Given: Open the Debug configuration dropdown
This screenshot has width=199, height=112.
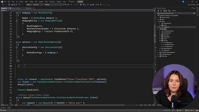Looking at the screenshot, I should coord(29,5).
